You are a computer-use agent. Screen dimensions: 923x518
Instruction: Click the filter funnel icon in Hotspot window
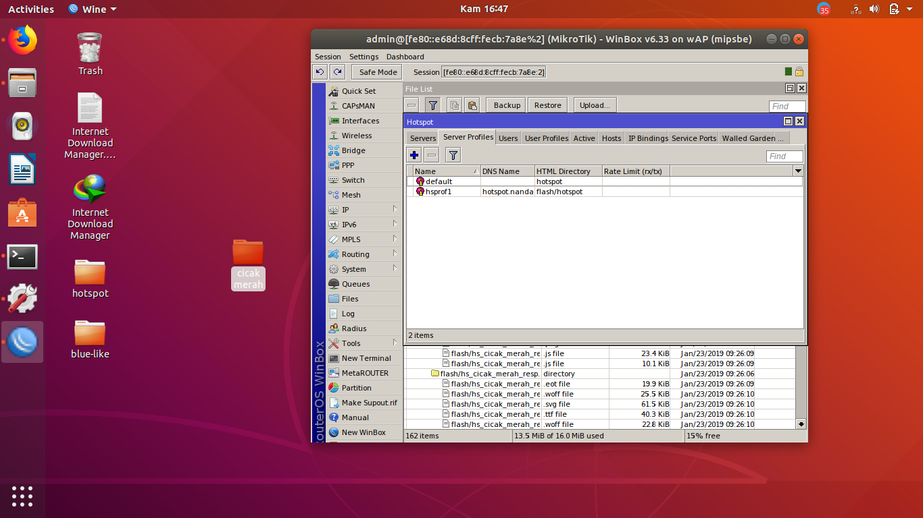click(x=453, y=155)
